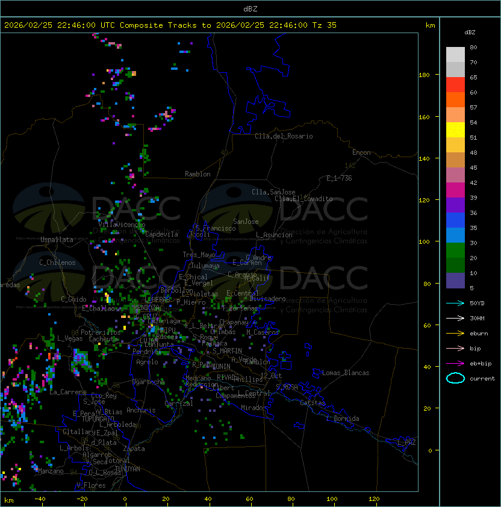
Task: Click the Catitas map label
Action: pos(313,403)
